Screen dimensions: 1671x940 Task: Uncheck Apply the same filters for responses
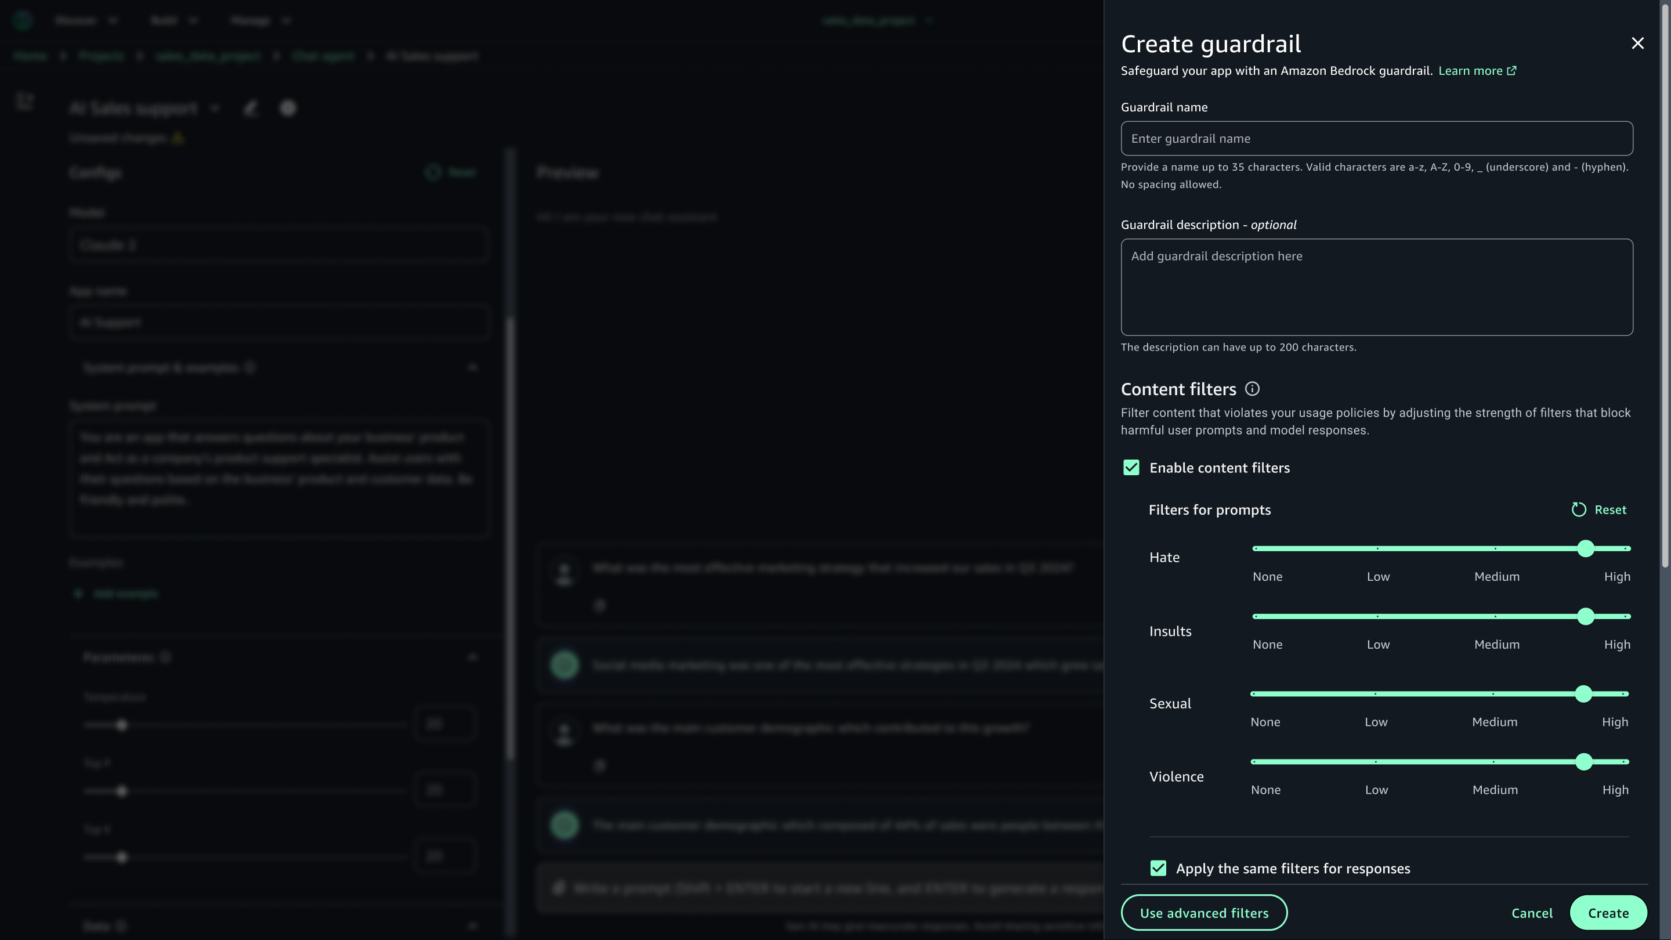tap(1159, 868)
